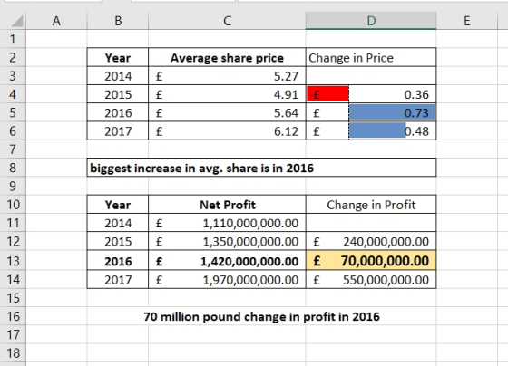
Task: Click the 2016 cell in row 5
Action: 118,112
